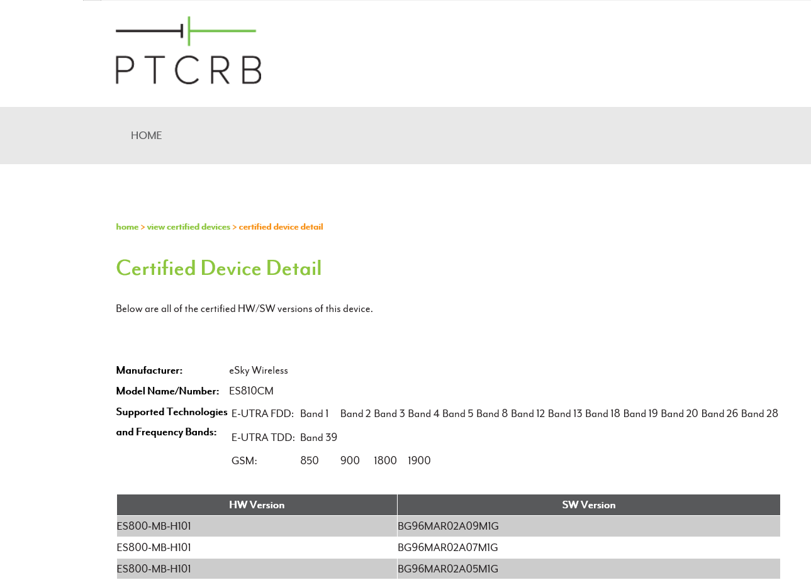Click the Model Name/Number label
This screenshot has width=811, height=580.
tap(167, 391)
